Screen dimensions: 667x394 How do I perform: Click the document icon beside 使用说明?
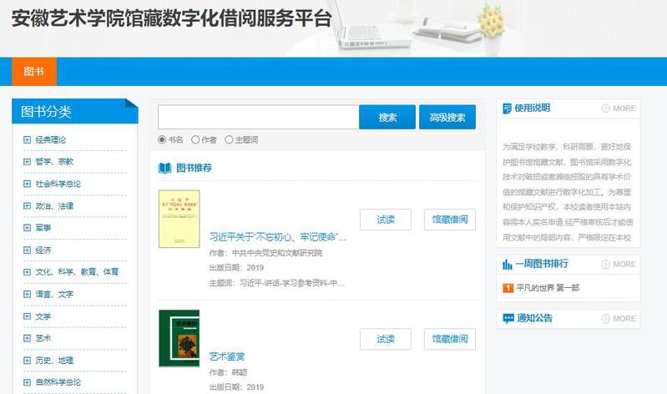tap(507, 108)
